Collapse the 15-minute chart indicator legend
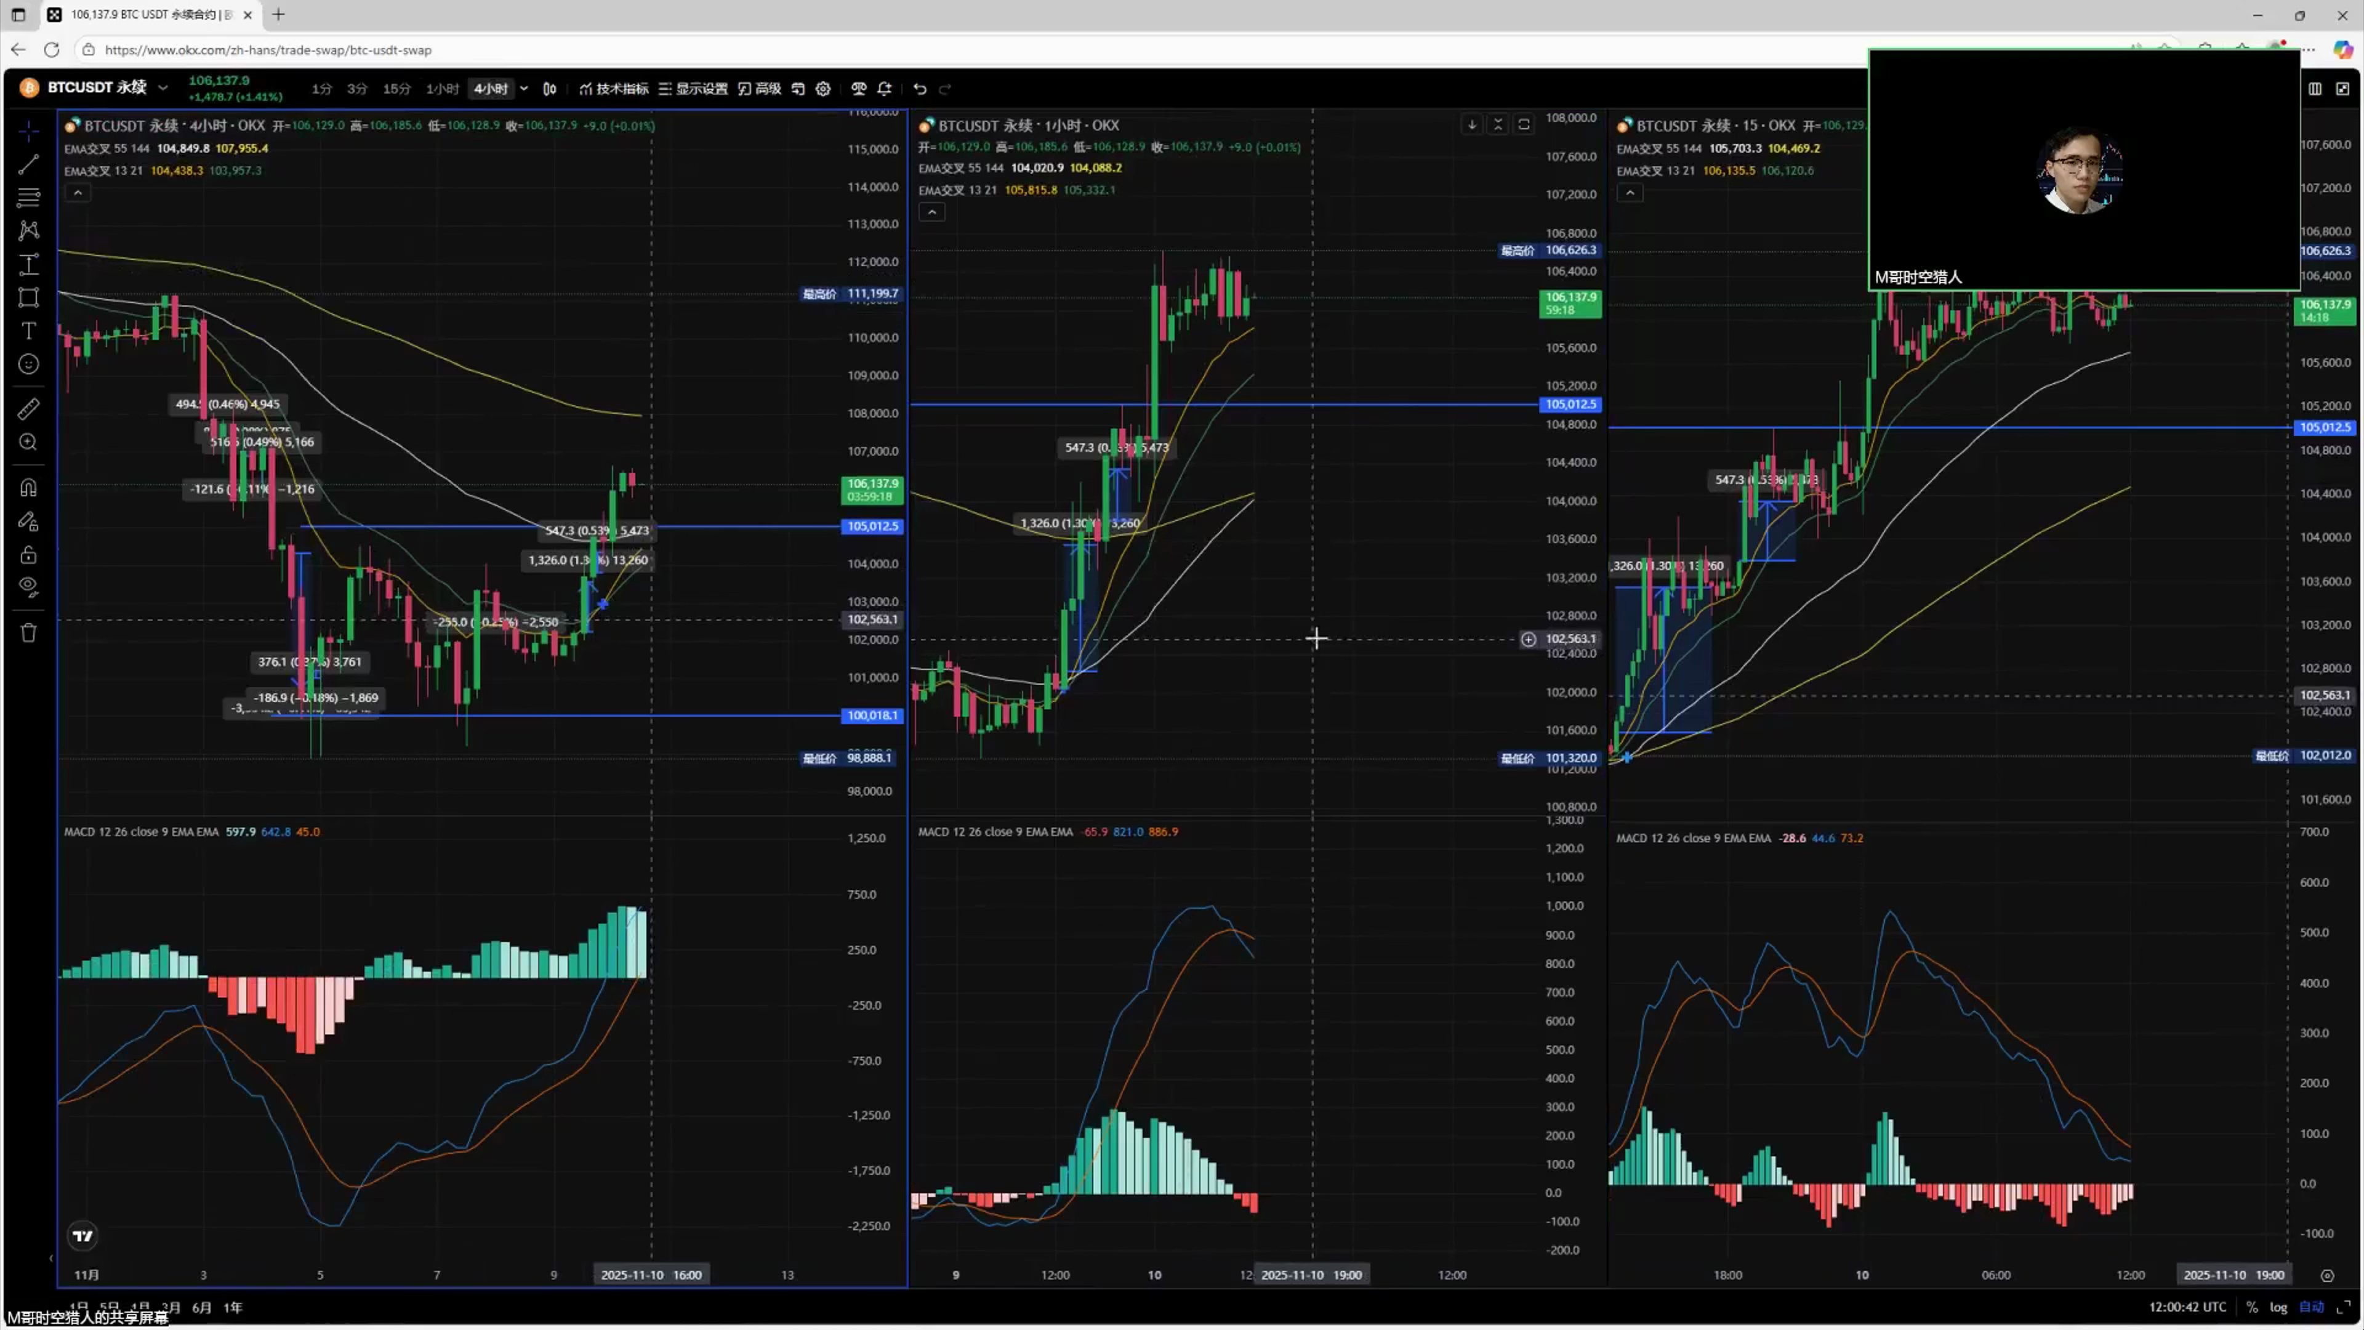 (x=1630, y=193)
